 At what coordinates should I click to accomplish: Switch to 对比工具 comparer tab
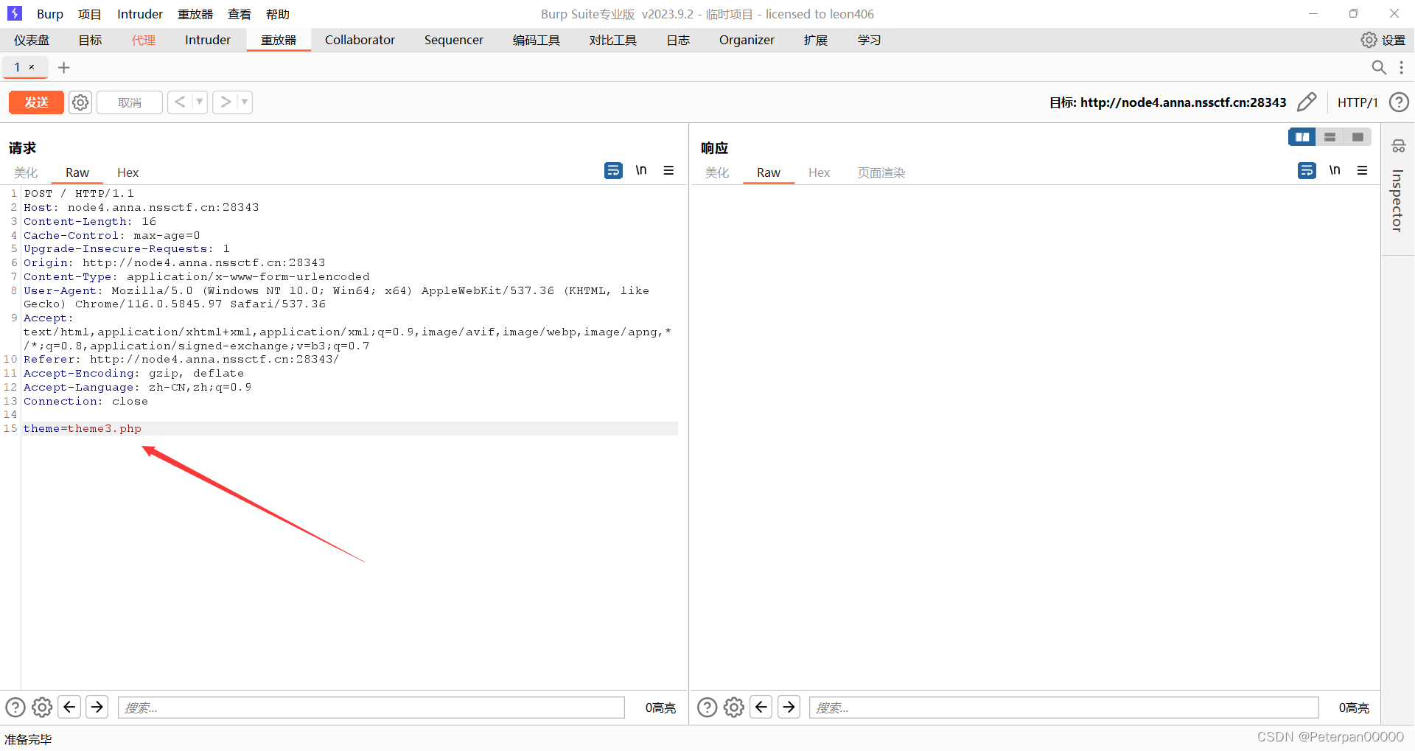point(613,40)
